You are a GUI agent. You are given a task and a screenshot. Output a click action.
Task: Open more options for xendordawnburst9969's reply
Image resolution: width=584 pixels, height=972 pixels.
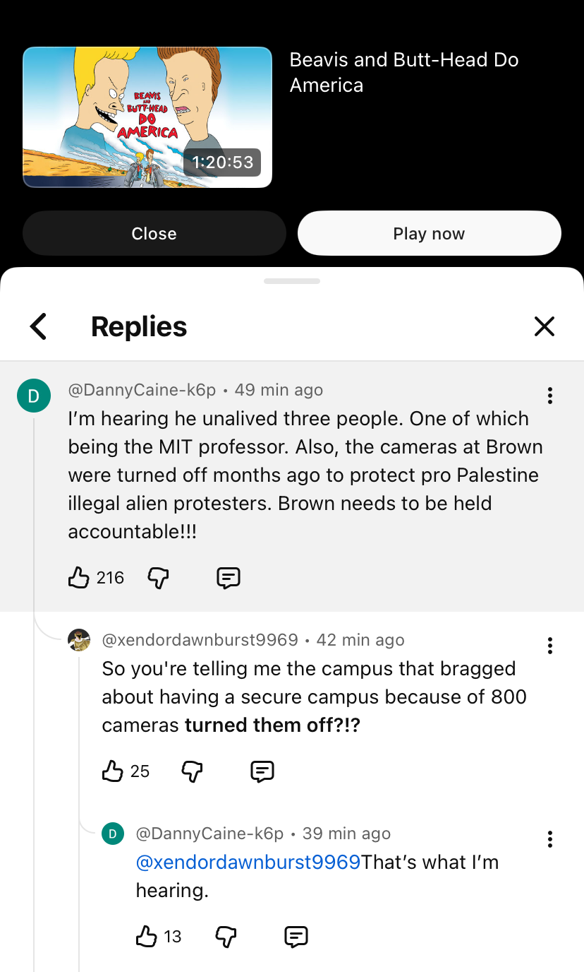549,646
